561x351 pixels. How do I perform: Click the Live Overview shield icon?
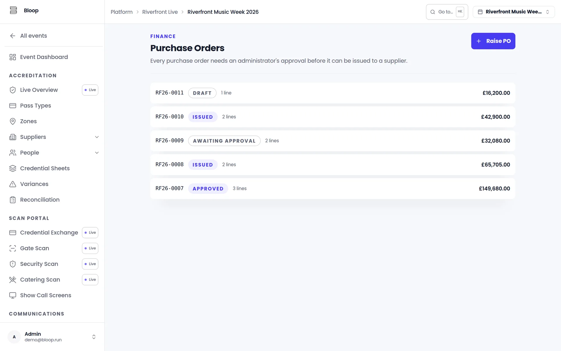click(13, 90)
